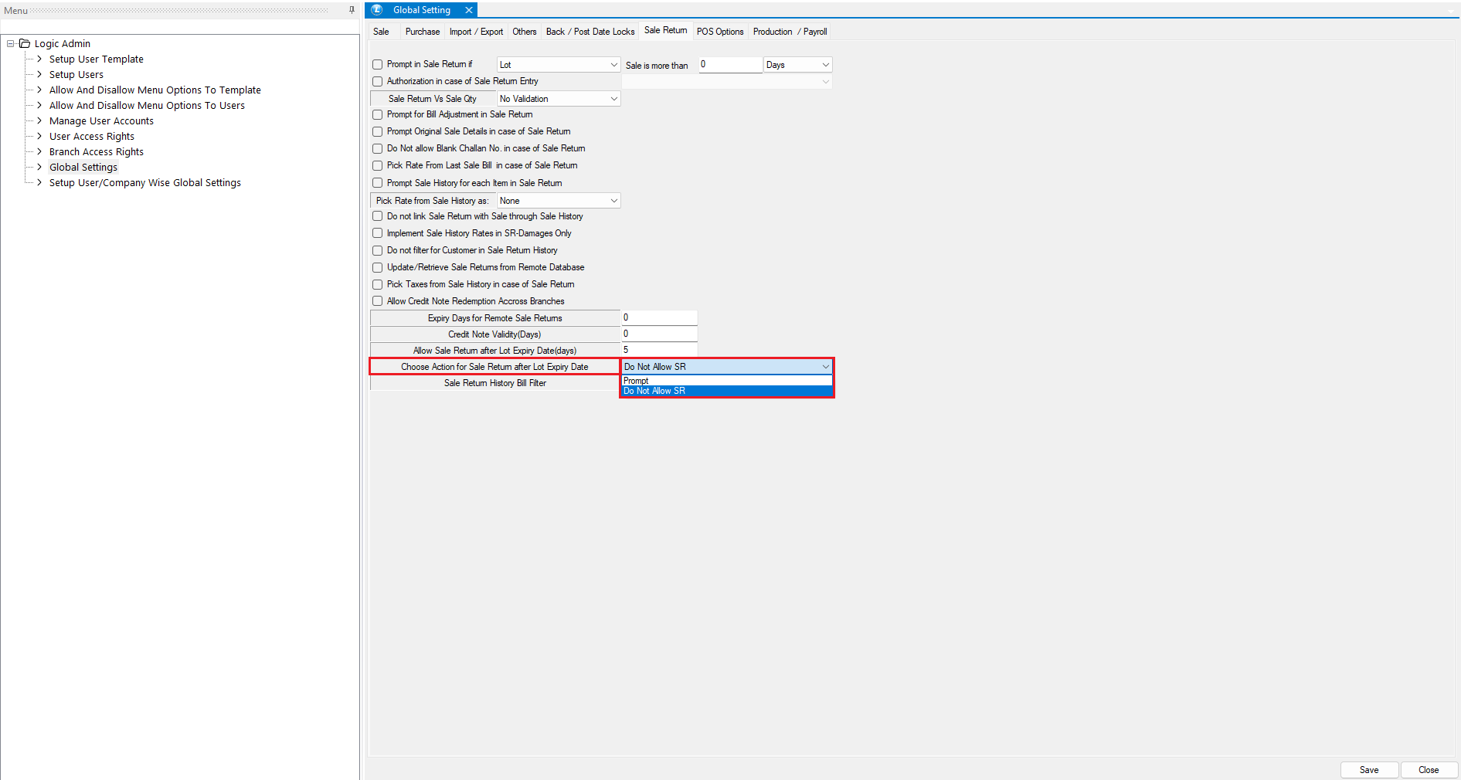Screen dimensions: 1461x780
Task: Switch to the POS Options tab
Action: [x=719, y=32]
